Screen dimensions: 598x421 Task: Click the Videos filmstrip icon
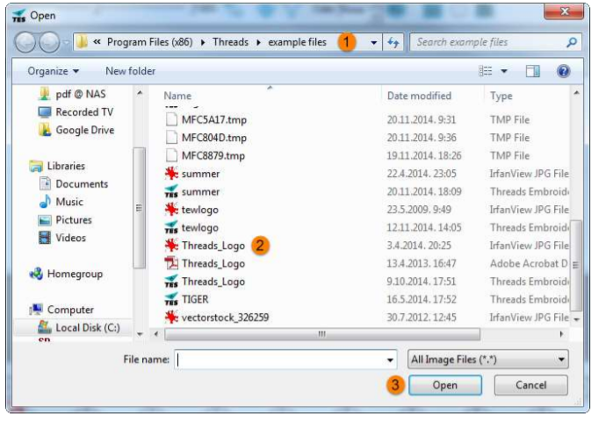point(45,238)
